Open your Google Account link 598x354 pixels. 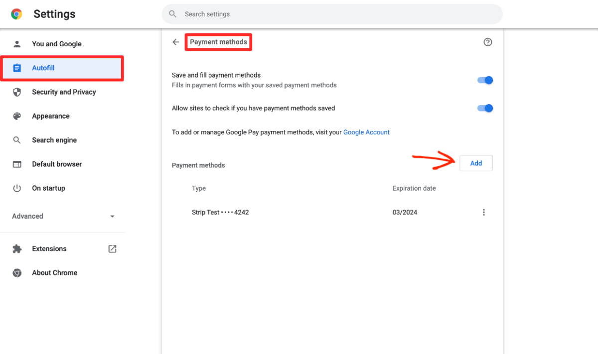(x=366, y=132)
